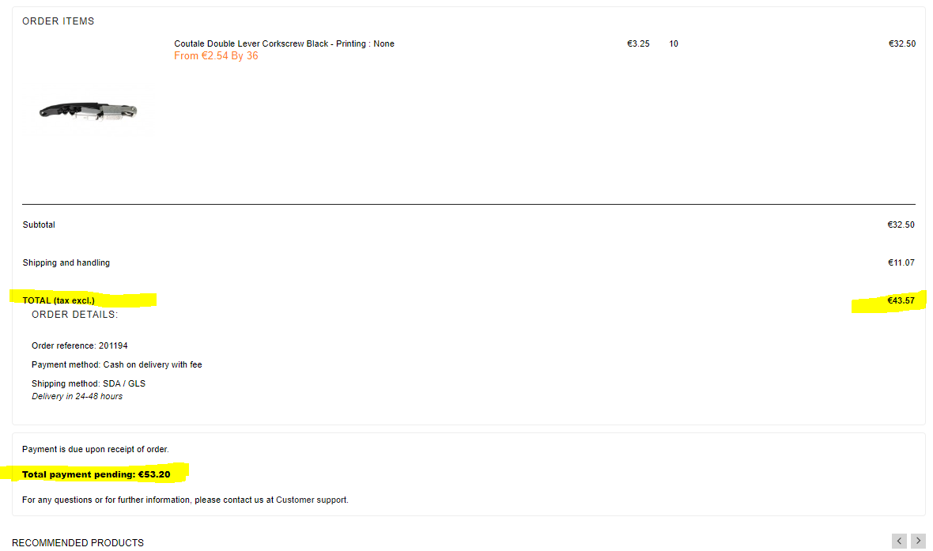Click the highlighted €43.57 total amount

(x=901, y=300)
